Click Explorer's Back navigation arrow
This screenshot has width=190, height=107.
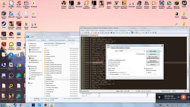pos(28,37)
